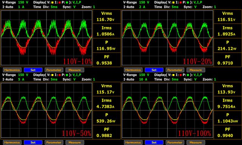Open Parameter in the 110V-50% panel
Viewport: 242px width, 145px height.
tap(54, 142)
